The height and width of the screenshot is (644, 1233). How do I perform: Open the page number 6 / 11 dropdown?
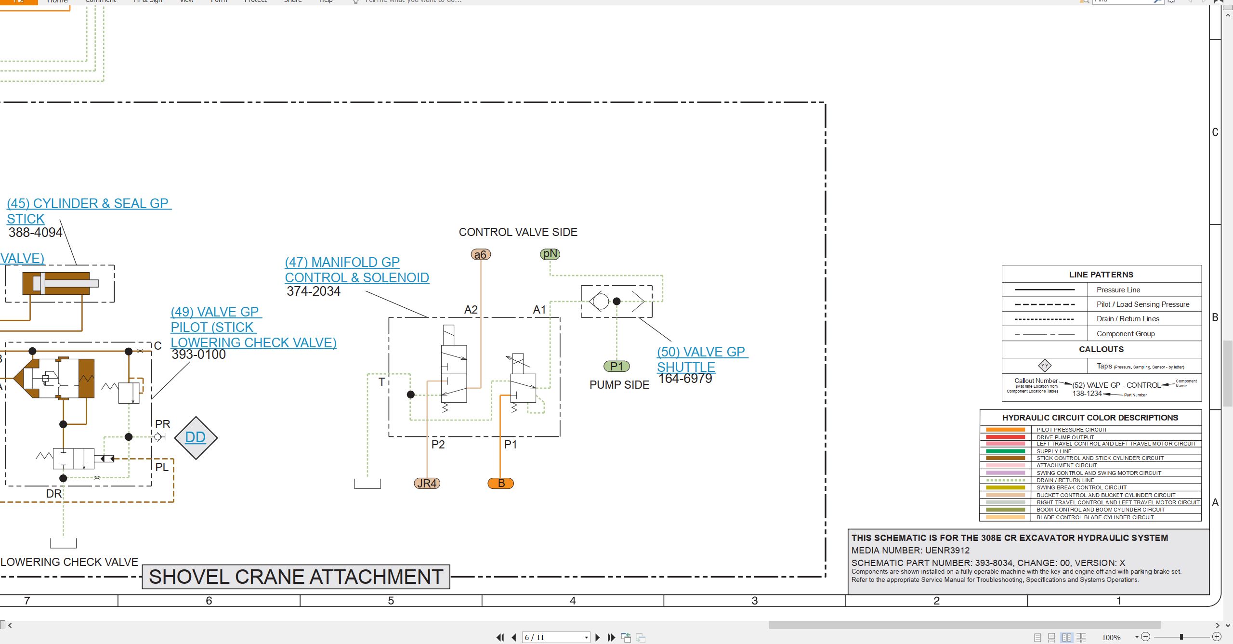point(586,637)
